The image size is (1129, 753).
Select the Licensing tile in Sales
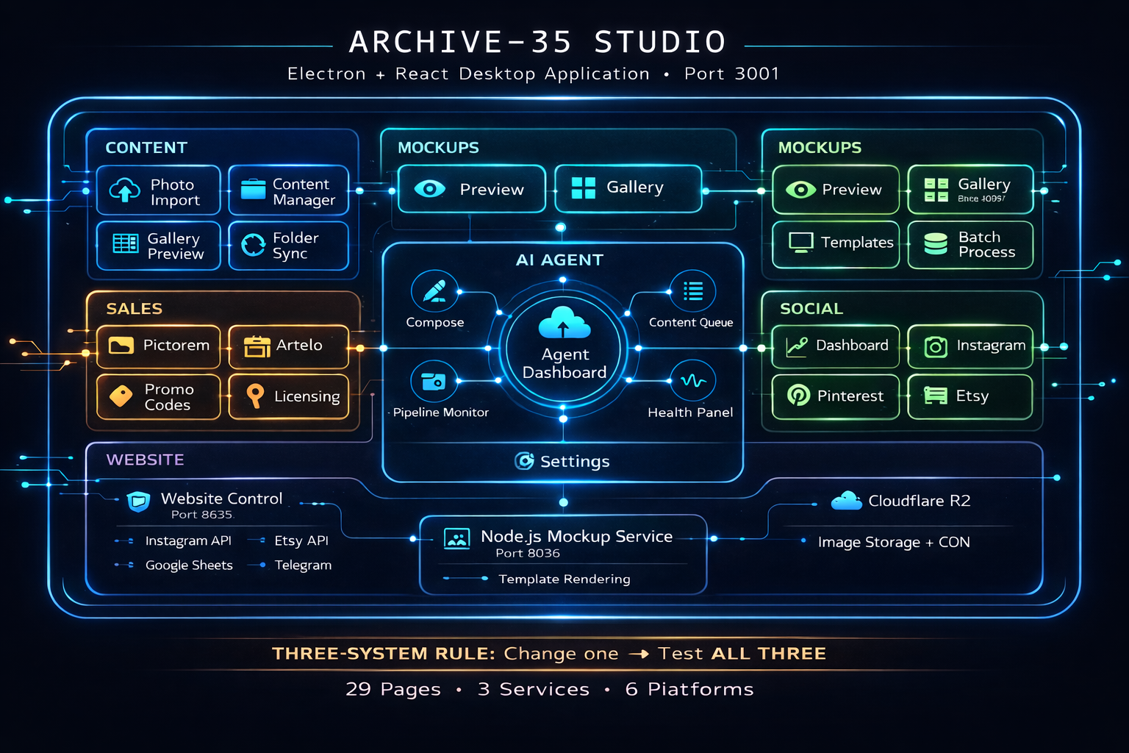click(x=288, y=396)
